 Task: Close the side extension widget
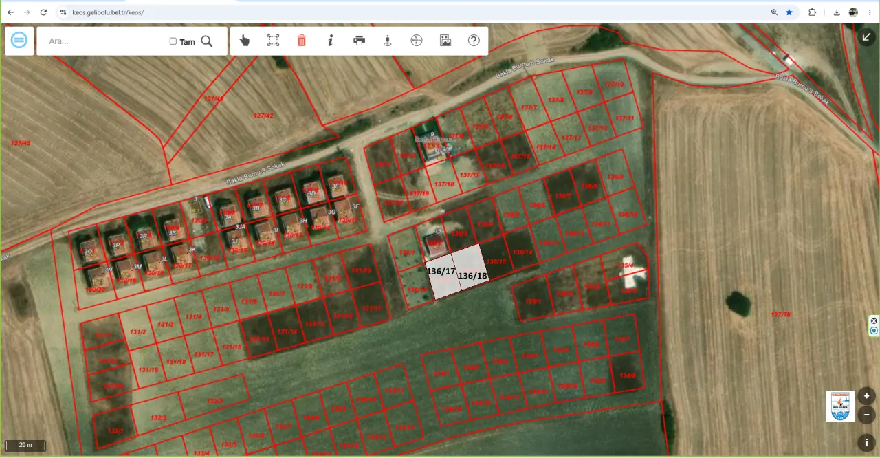click(874, 321)
